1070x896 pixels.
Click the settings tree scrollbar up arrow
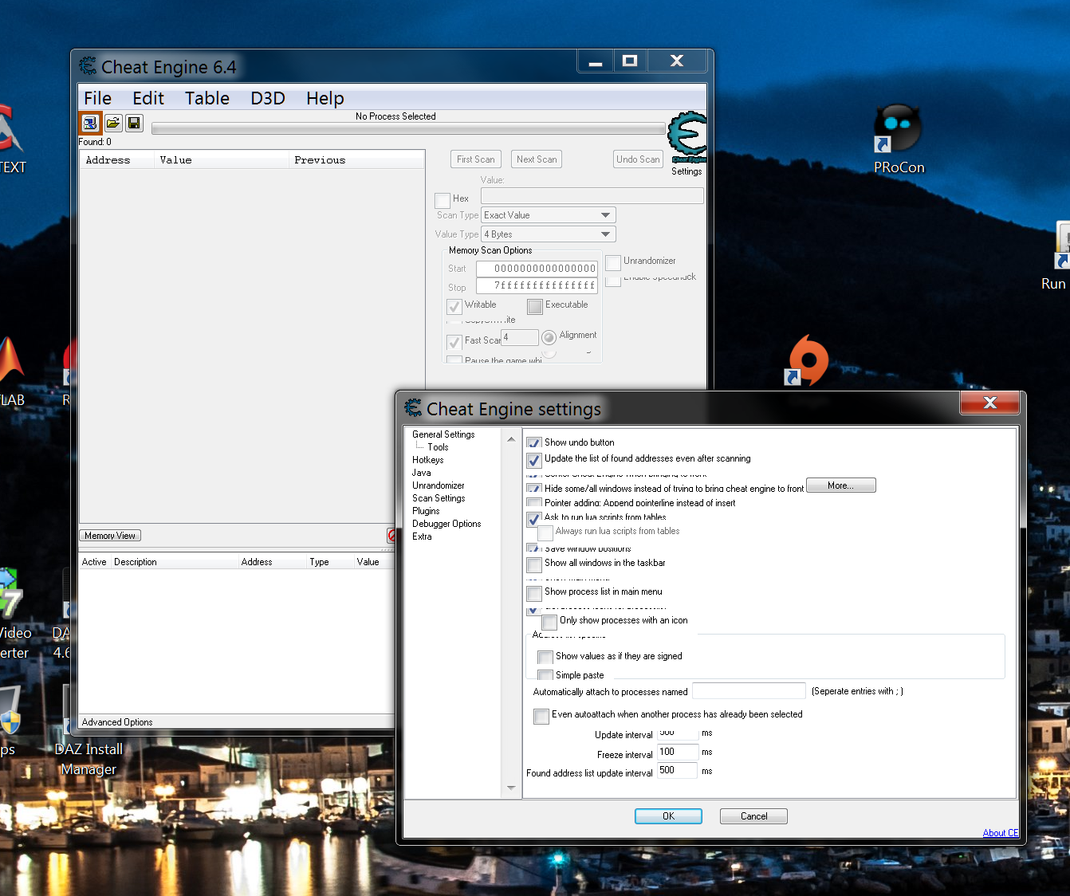pyautogui.click(x=511, y=439)
